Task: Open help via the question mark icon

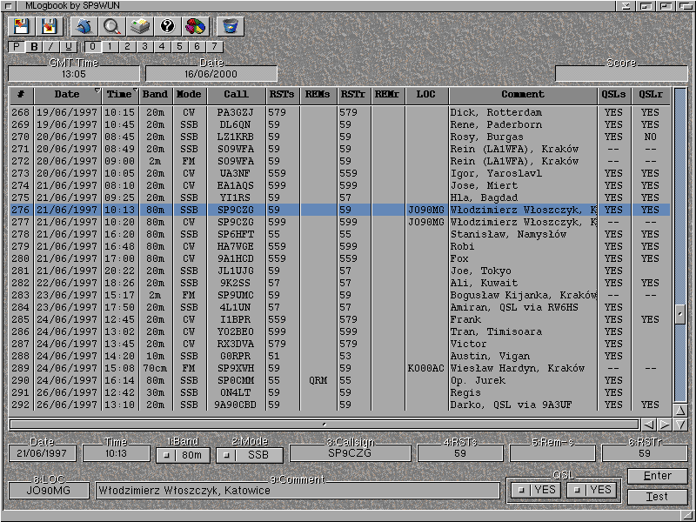Action: click(168, 27)
